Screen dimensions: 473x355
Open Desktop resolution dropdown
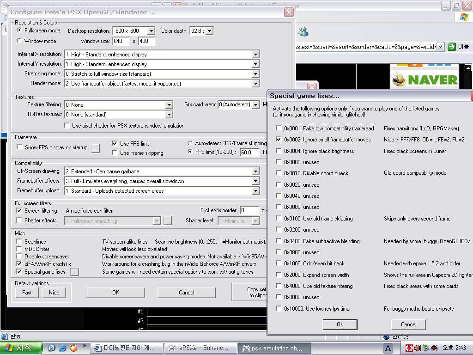coord(152,31)
